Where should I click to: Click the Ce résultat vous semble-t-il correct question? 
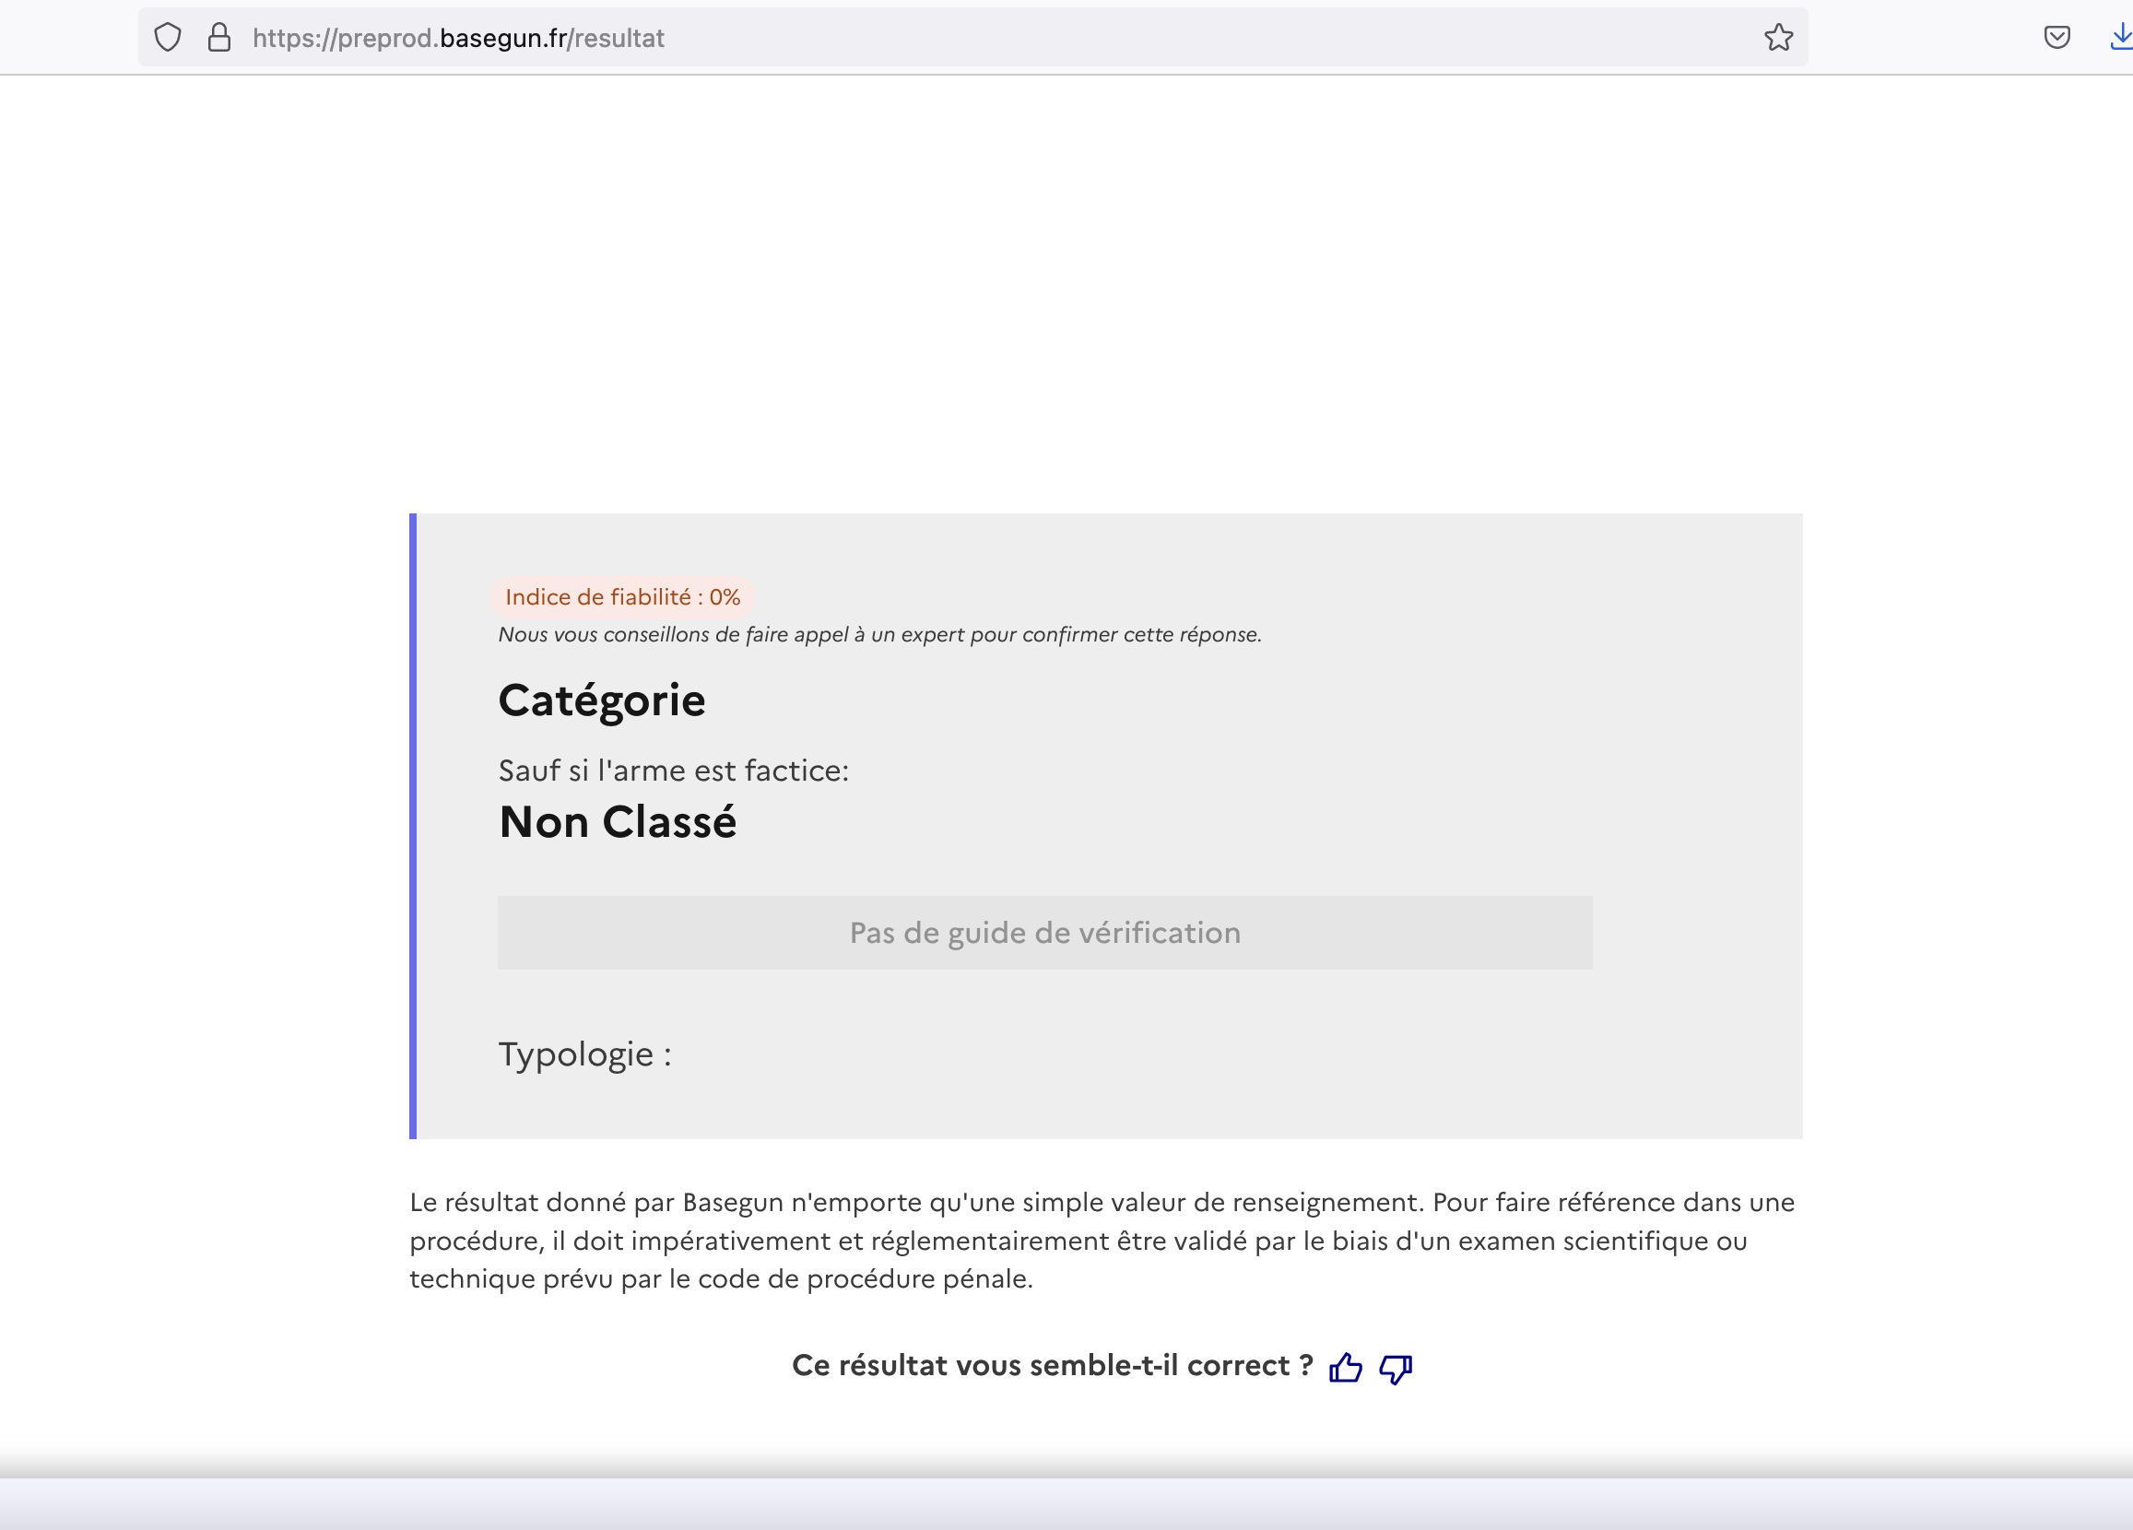point(1052,1365)
